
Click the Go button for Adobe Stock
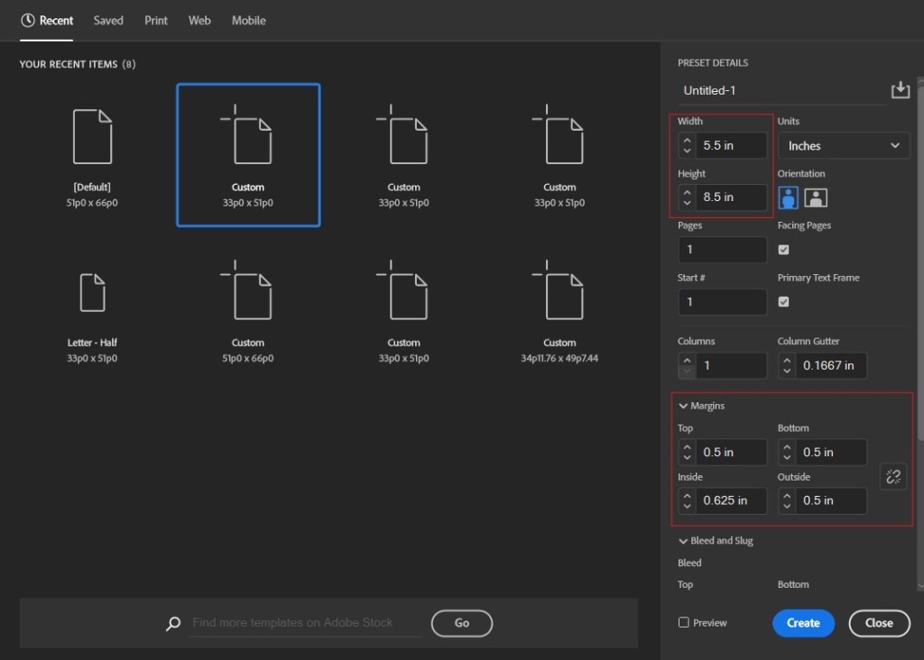(x=462, y=623)
